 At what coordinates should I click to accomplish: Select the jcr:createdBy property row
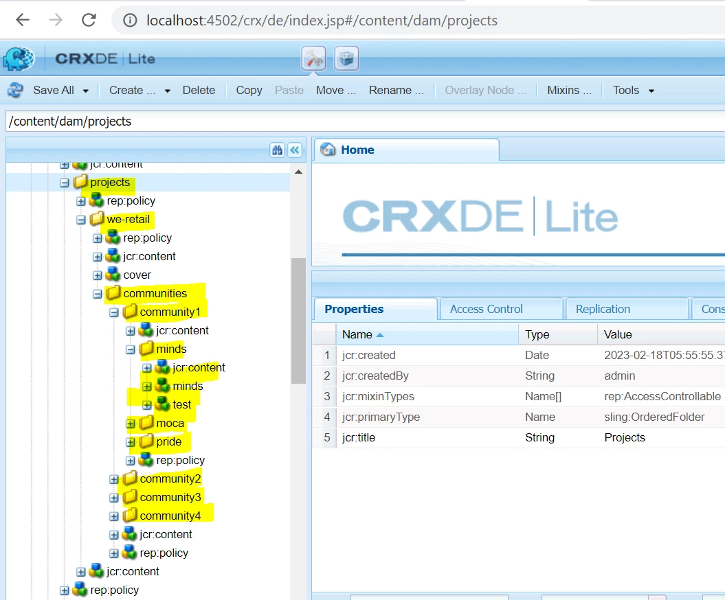coord(519,376)
